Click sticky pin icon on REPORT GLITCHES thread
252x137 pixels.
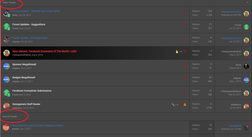point(185,11)
